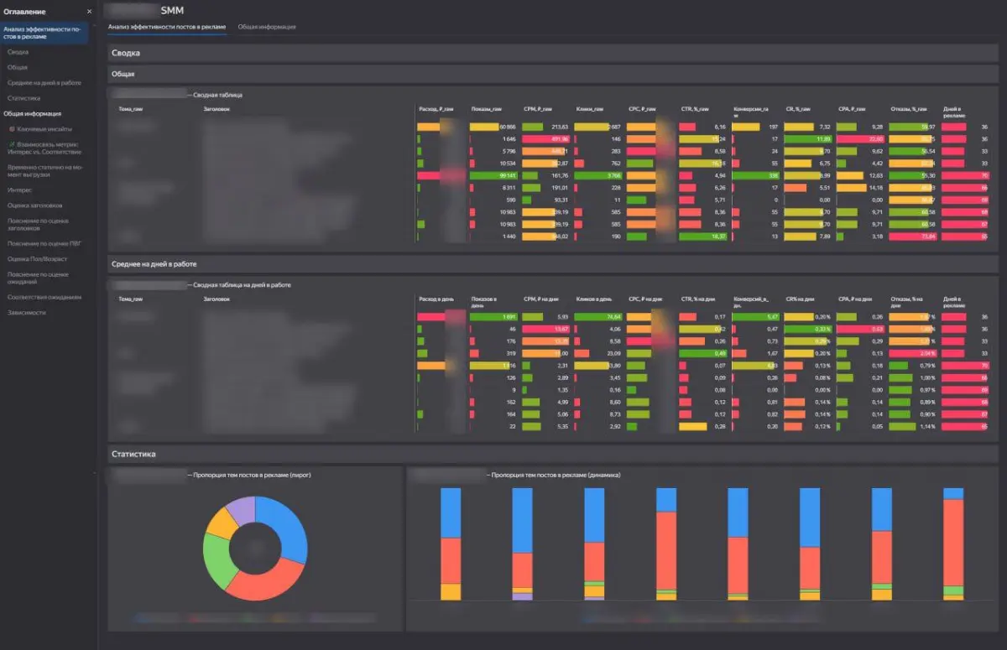
Task: Open Оценка Пол/Возраст sidebar entry
Action: point(37,259)
